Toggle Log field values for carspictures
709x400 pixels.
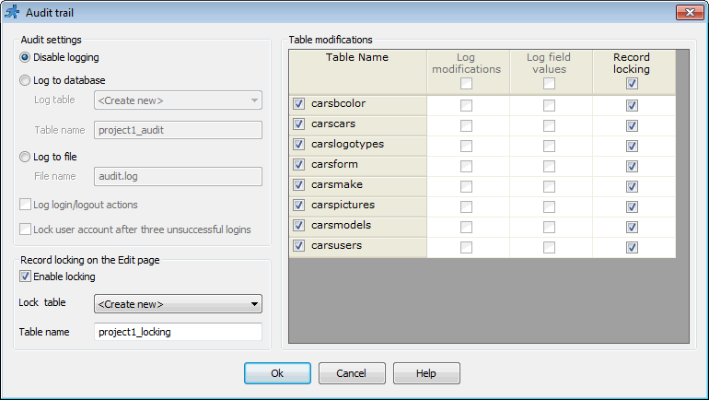[549, 207]
